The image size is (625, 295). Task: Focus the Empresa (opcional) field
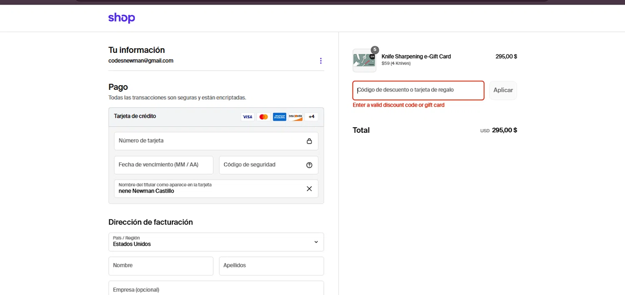coord(216,288)
